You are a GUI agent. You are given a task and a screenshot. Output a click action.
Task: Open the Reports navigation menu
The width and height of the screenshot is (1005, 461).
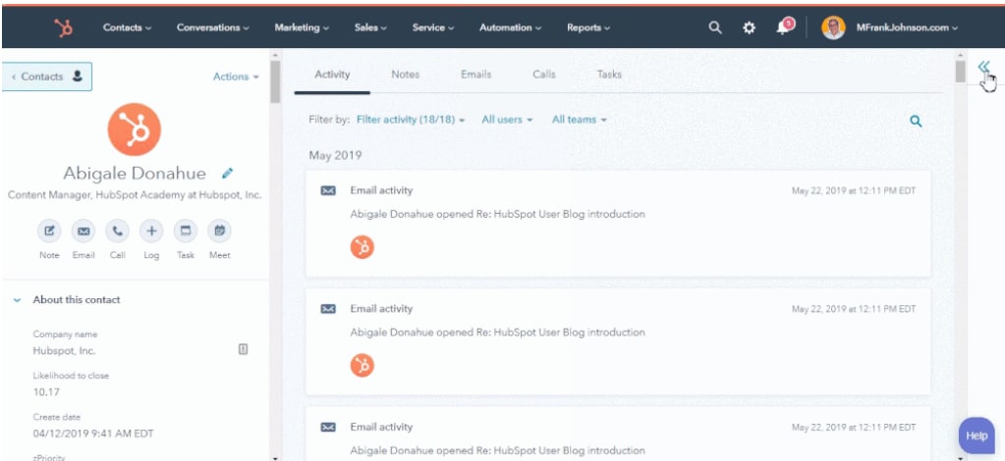coord(588,27)
